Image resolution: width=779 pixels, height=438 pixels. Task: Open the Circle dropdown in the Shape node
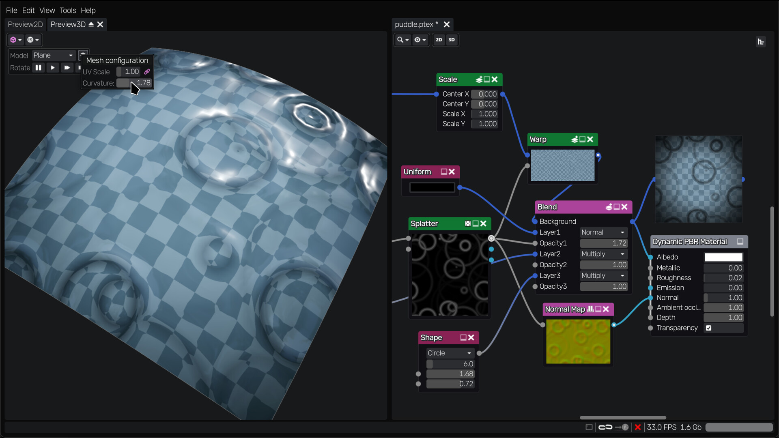click(449, 353)
